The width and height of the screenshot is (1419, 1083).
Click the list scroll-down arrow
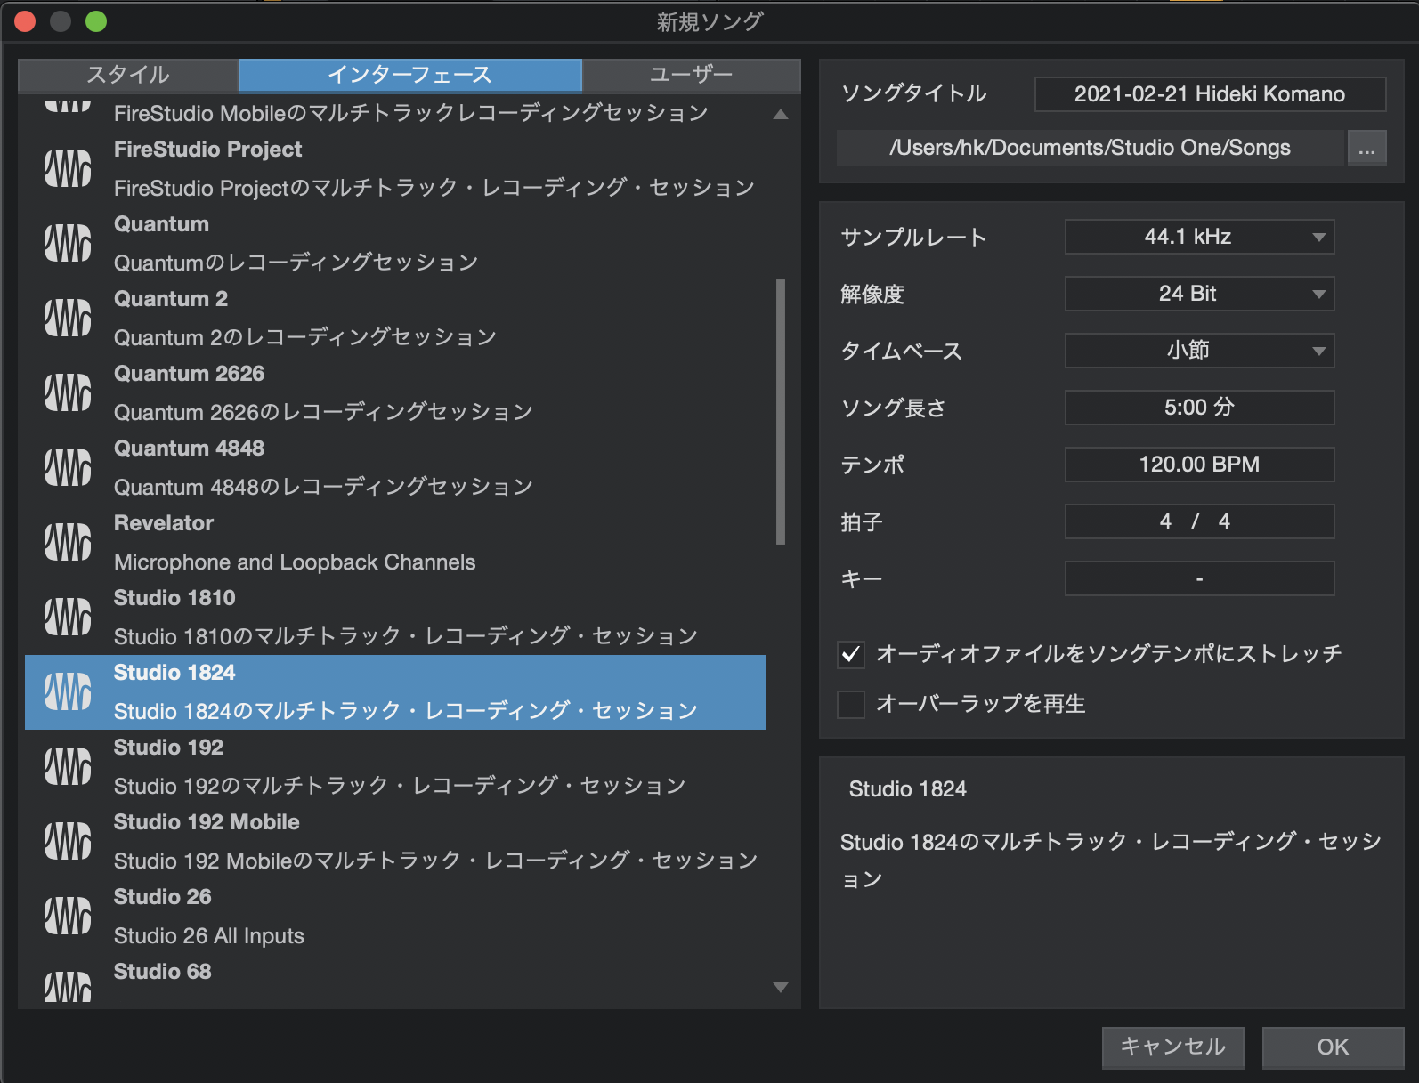(781, 987)
